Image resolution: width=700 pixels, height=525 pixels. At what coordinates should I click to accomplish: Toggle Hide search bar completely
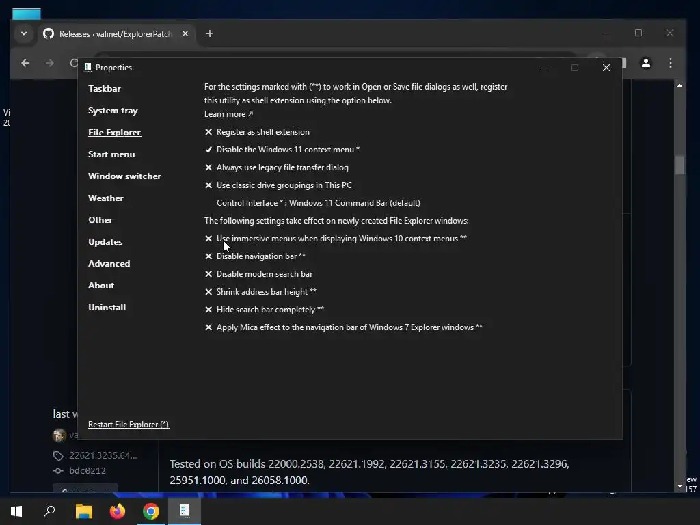tap(265, 310)
